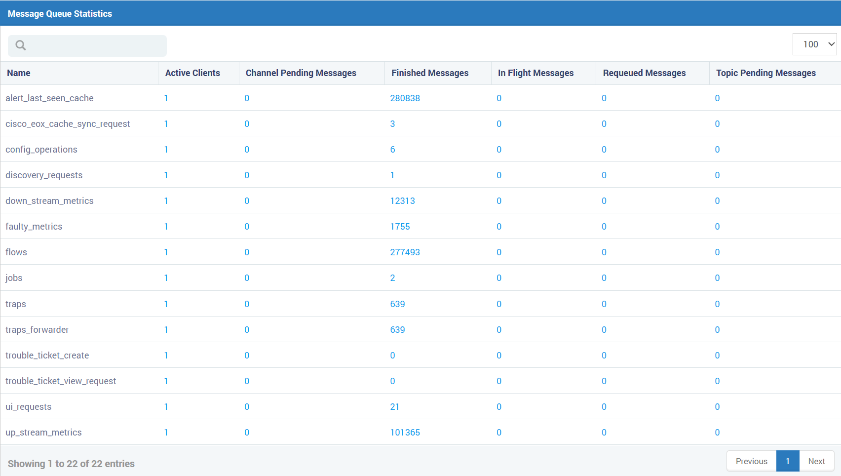Select faulty_metrics queue name

tap(34, 227)
